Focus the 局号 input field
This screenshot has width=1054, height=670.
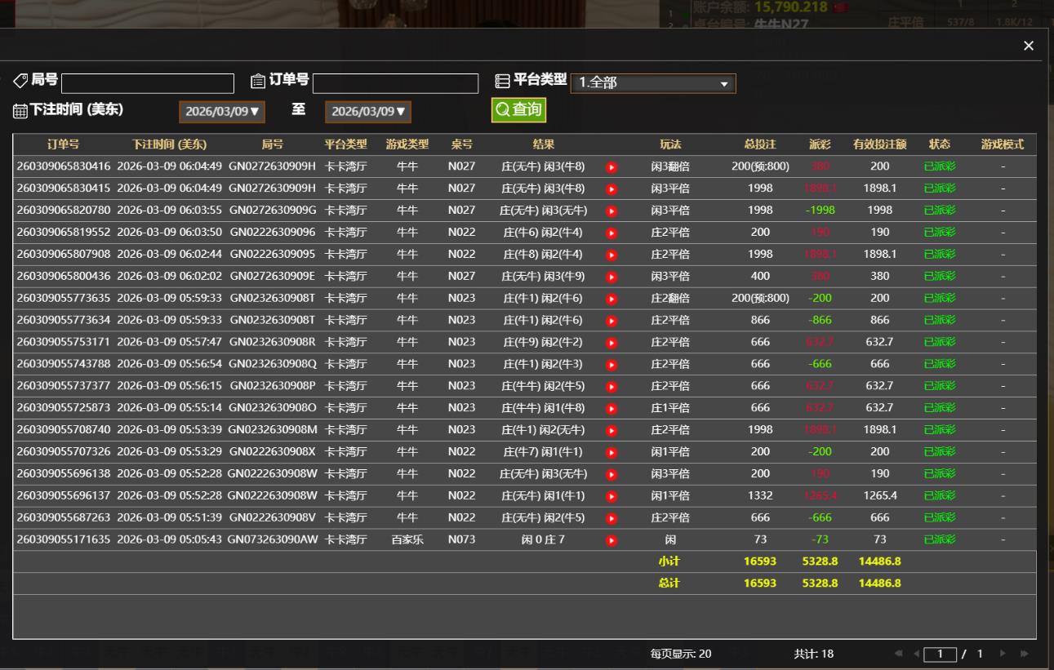[x=148, y=83]
